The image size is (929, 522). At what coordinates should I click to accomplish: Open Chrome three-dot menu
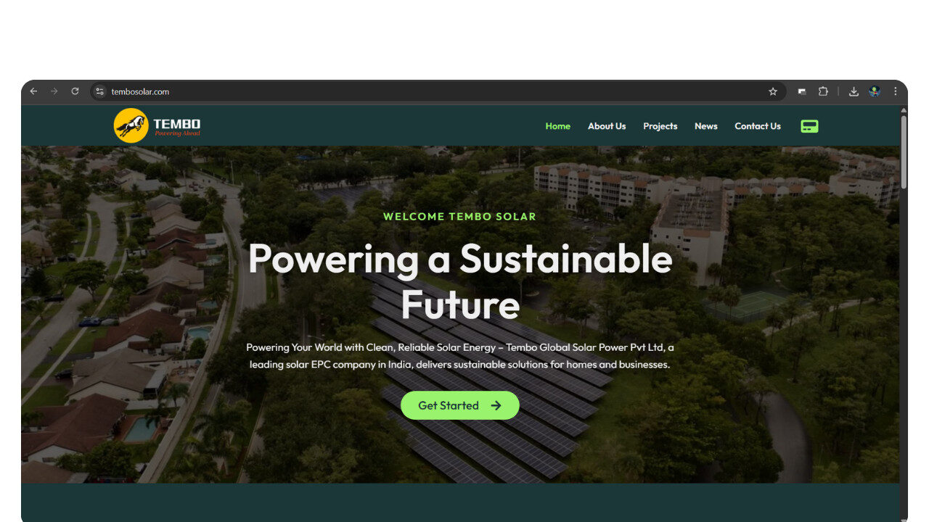(896, 91)
